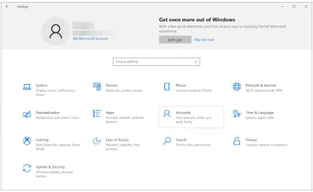Image resolution: width=313 pixels, height=192 pixels.
Task: Click the Search category magnifier icon
Action: tap(167, 141)
